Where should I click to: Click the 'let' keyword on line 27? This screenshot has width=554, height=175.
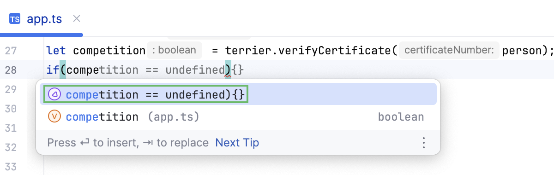pyautogui.click(x=56, y=50)
